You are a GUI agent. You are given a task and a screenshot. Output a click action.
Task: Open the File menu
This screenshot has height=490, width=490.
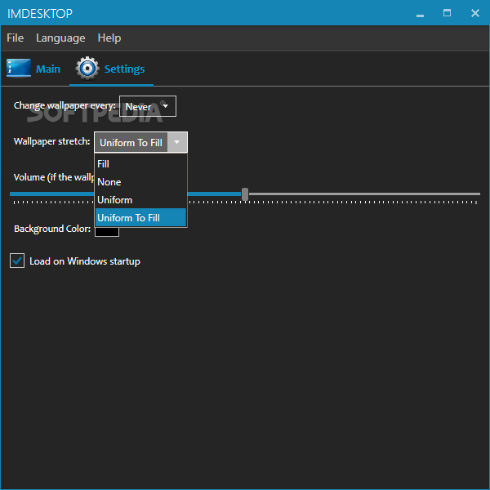tap(15, 38)
